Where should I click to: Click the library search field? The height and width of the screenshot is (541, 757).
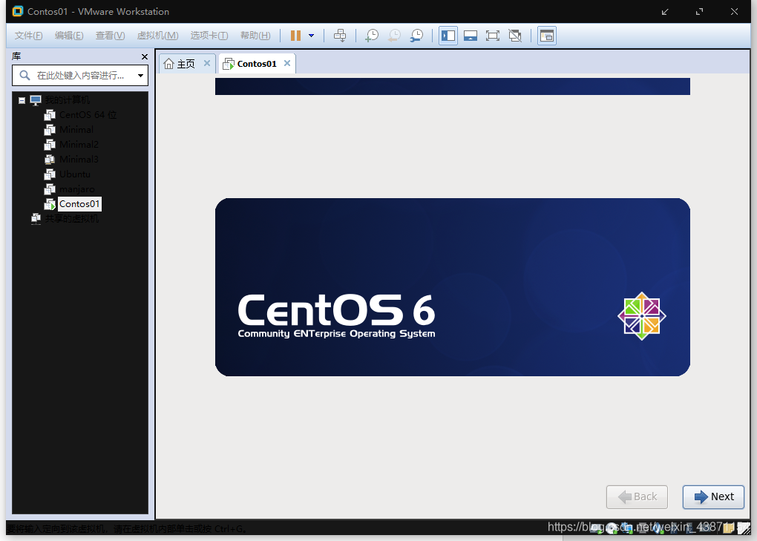tap(79, 75)
